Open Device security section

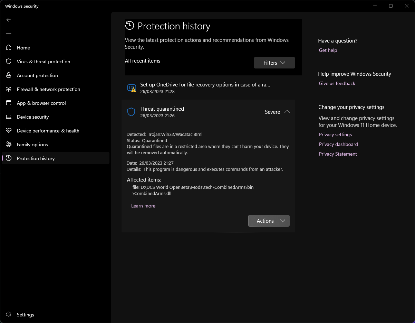(x=56, y=117)
